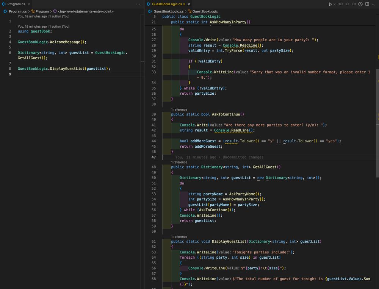The width and height of the screenshot is (379, 289).
Task: Open file revision history icon
Action: point(360,4)
